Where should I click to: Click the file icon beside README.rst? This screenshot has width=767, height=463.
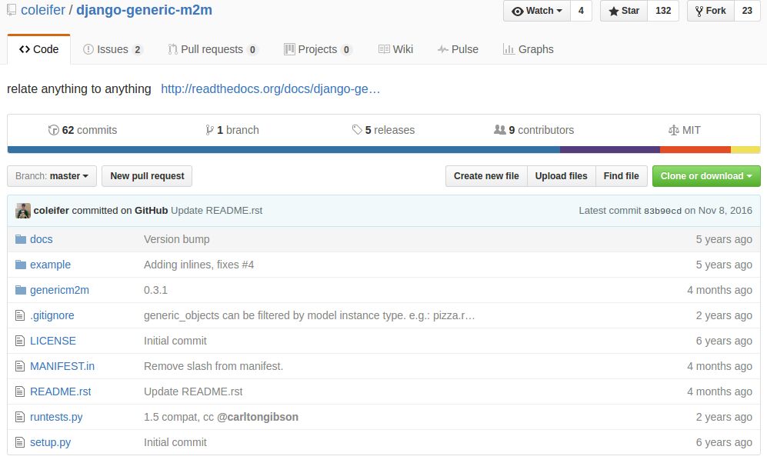click(x=19, y=391)
